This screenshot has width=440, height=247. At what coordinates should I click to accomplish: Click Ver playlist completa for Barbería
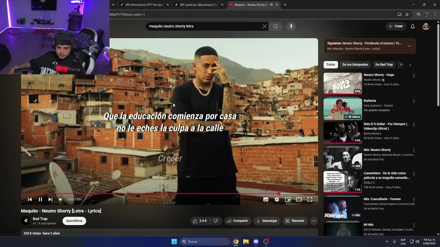point(377,110)
